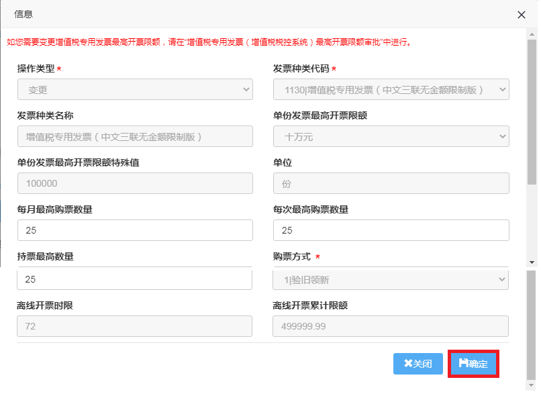
Task: Focus the 每月最高购票数量 input field
Action: tap(135, 230)
